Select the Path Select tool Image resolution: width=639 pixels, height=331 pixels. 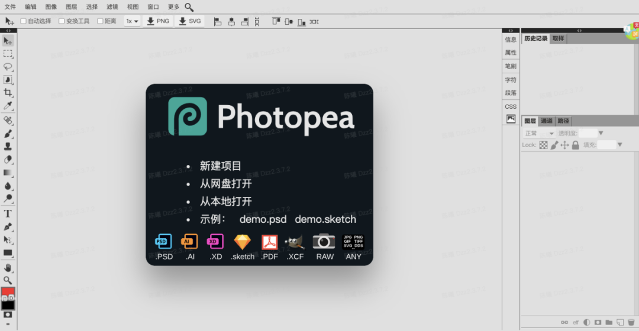click(x=8, y=240)
